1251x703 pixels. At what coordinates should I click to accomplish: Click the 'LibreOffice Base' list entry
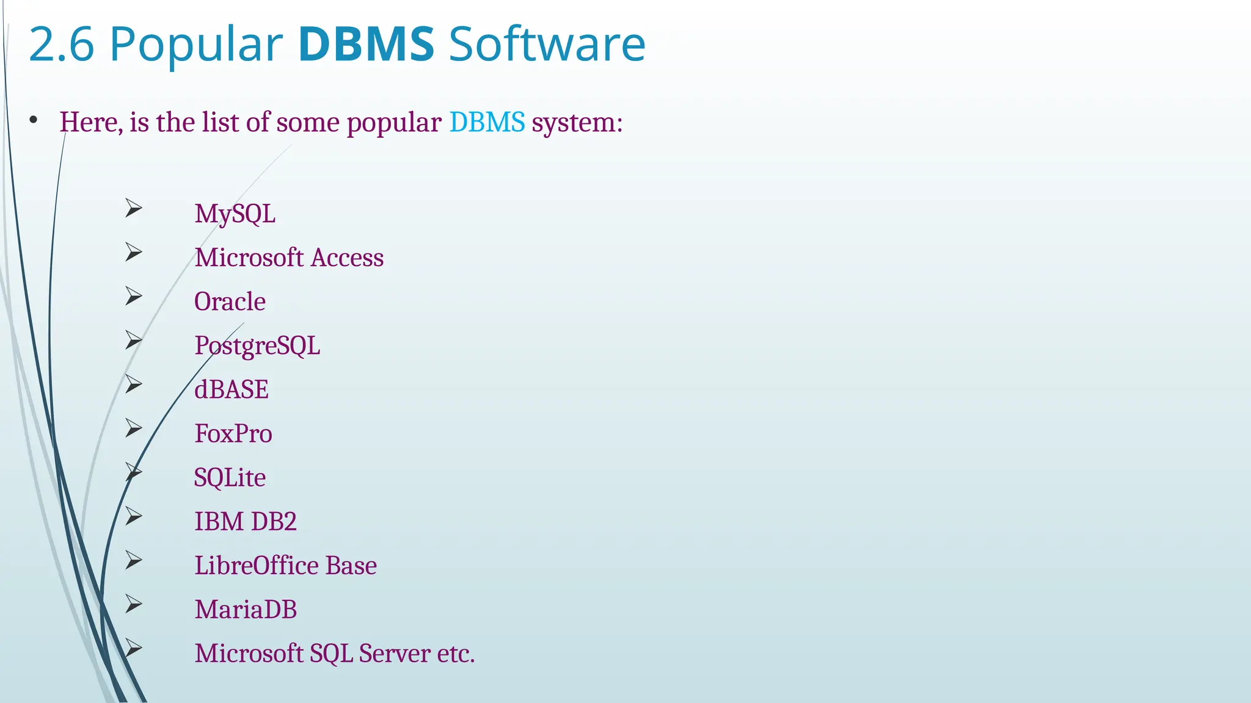286,566
